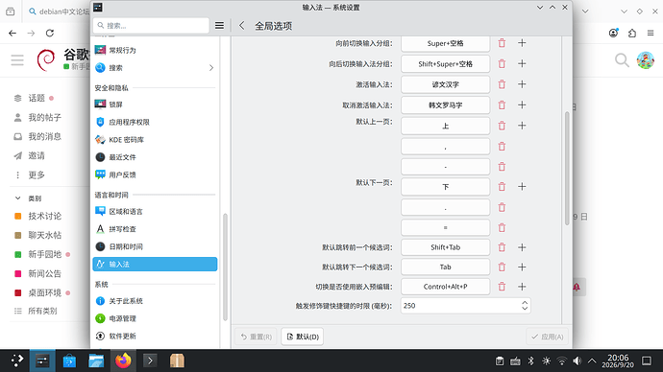This screenshot has height=372, width=663.
Task: Open the Discover store in taskbar
Action: 69,360
